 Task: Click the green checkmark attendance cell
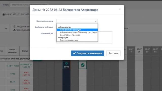click(x=83, y=65)
